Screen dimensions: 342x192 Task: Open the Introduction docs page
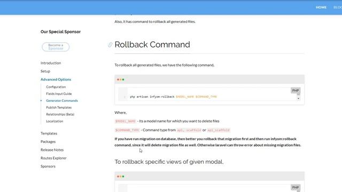click(51, 63)
